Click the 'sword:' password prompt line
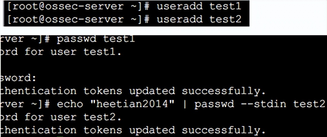 18,78
